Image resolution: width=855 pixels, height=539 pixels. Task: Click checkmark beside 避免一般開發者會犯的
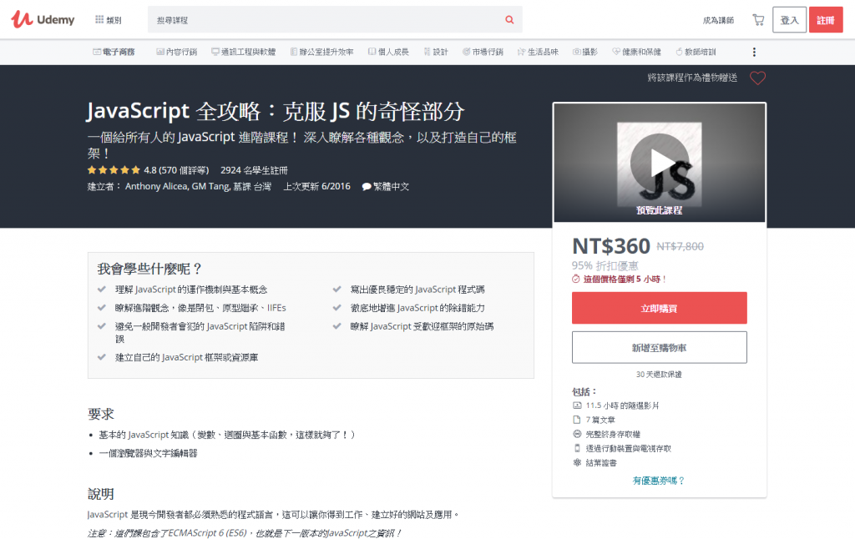[101, 326]
